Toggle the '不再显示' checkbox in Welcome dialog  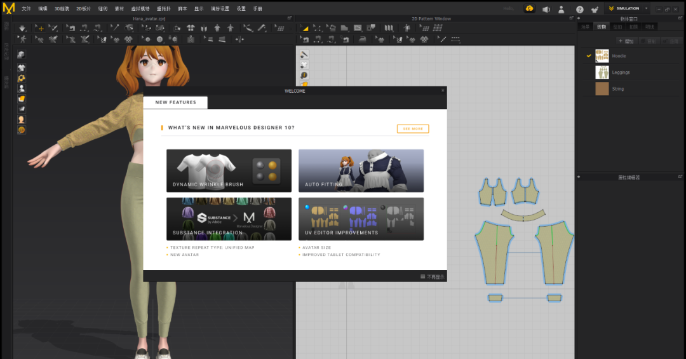point(422,276)
